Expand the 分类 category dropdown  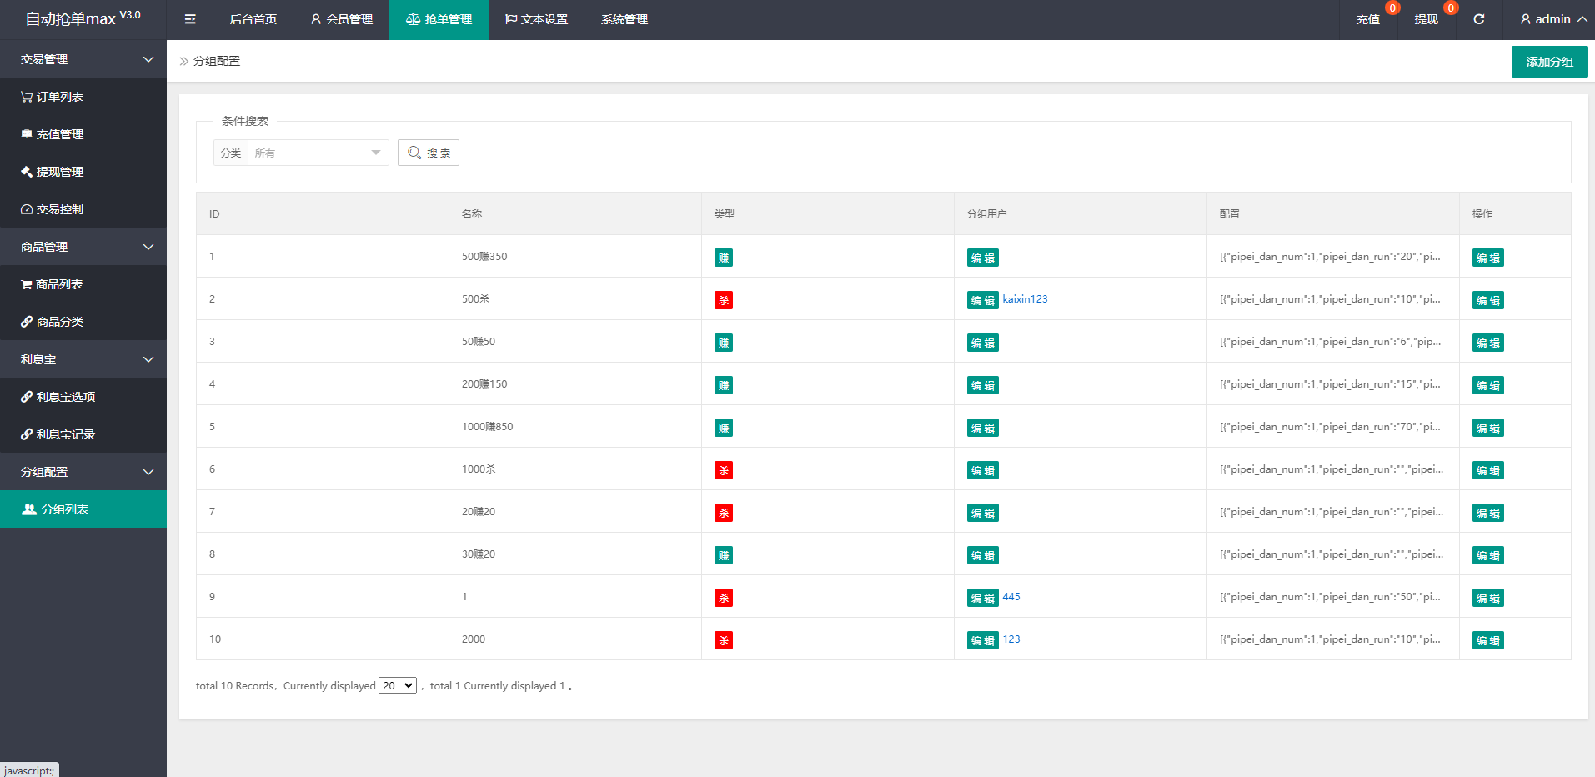tap(317, 153)
